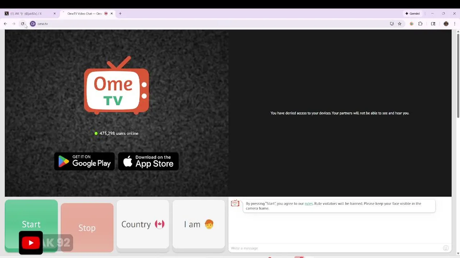The width and height of the screenshot is (460, 258).
Task: Open the Get it on Google Play badge
Action: click(x=84, y=161)
